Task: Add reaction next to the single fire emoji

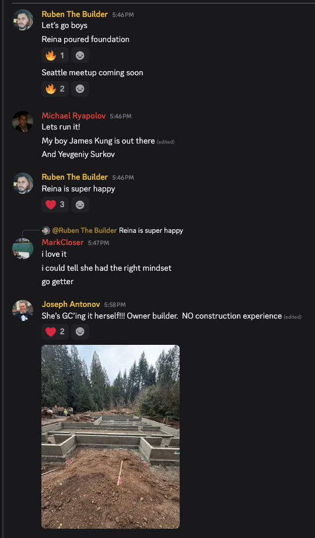Action: (80, 55)
